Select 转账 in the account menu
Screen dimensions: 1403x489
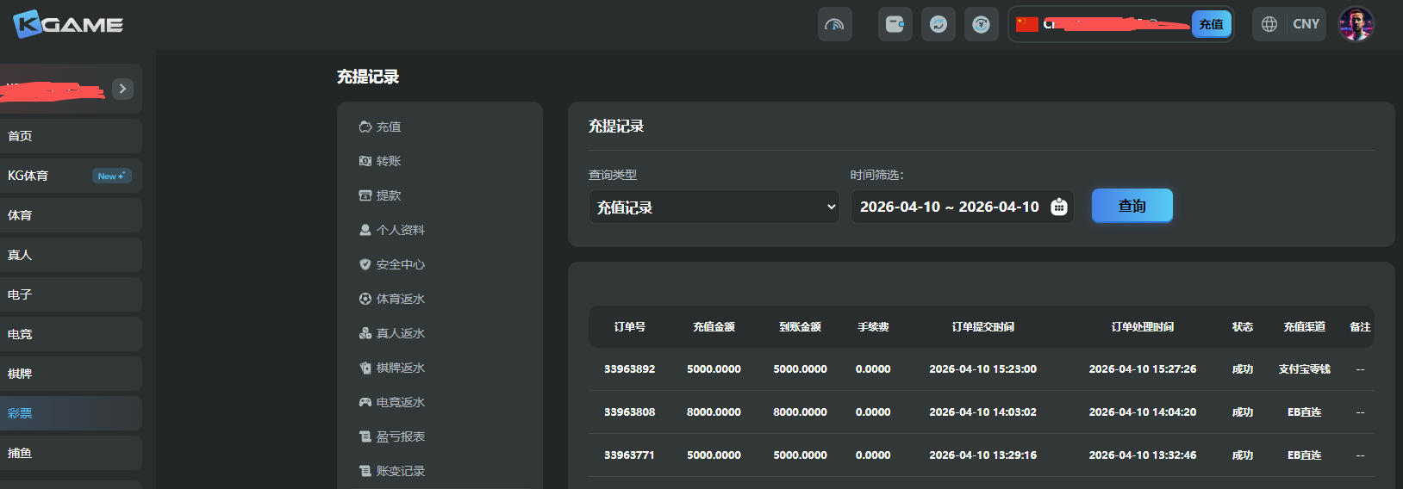388,161
